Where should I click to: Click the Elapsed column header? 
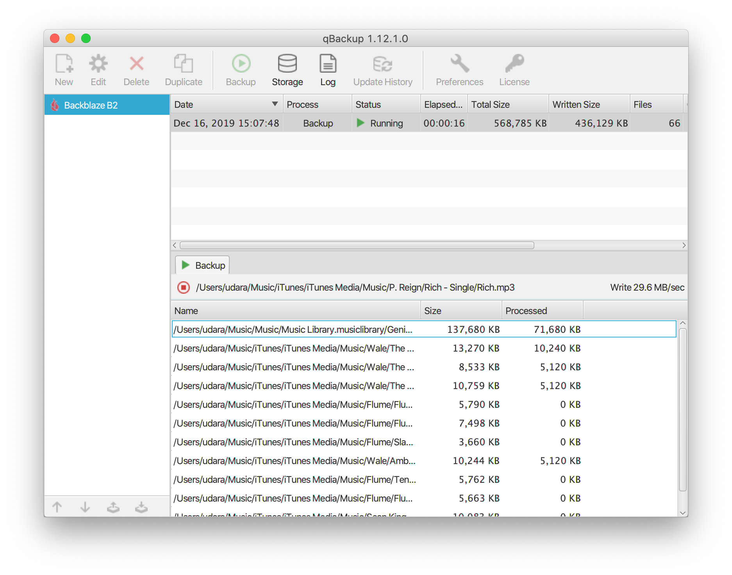444,104
